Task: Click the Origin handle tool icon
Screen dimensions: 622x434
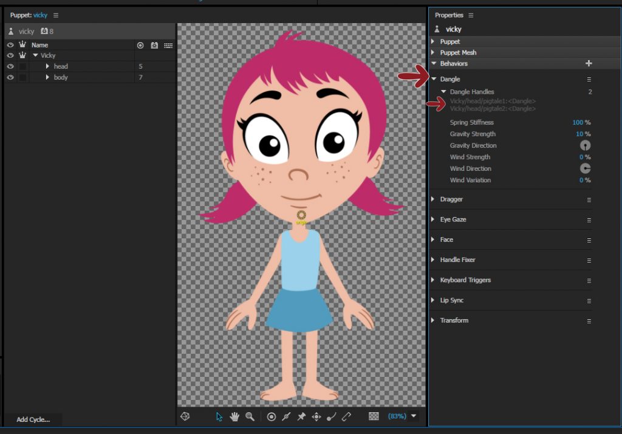Action: click(x=272, y=416)
